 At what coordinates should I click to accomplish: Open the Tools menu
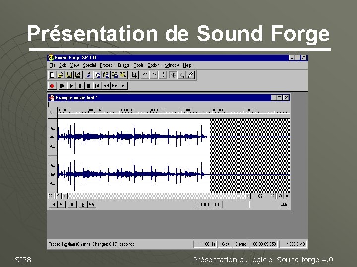coord(139,65)
